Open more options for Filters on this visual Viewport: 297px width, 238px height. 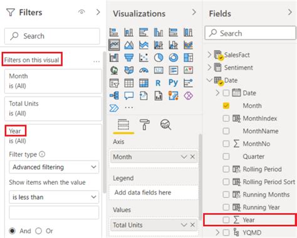(x=96, y=61)
